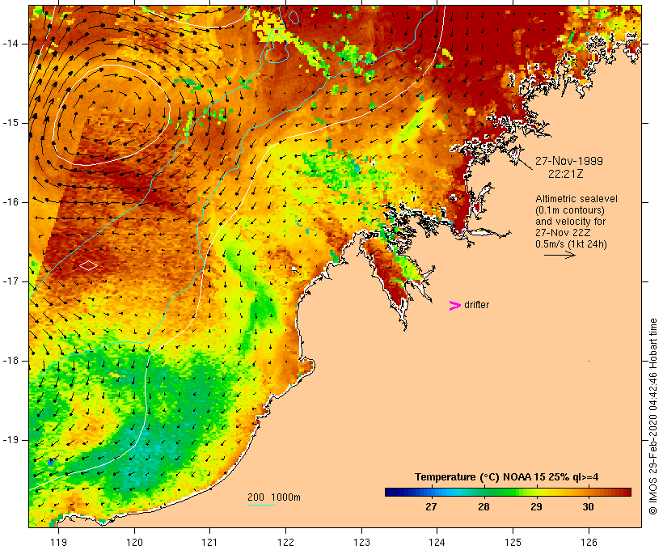Click the latitude label -18
Screen dimensions: 663x550
point(11,361)
